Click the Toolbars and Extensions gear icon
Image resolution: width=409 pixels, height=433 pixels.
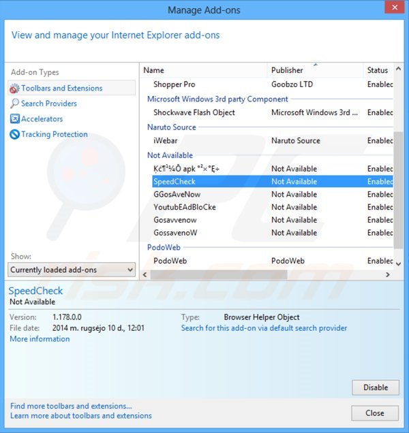(x=14, y=89)
